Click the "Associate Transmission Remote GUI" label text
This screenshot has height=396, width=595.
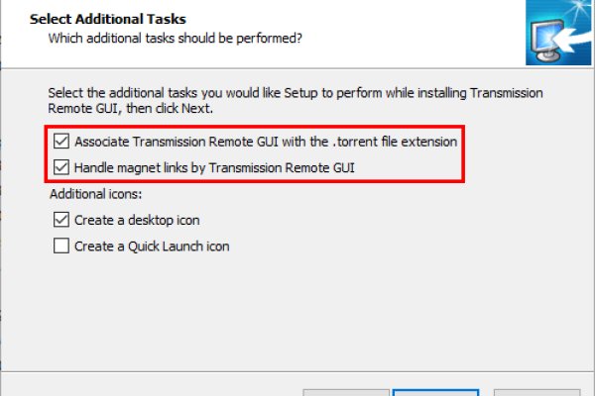tap(265, 142)
